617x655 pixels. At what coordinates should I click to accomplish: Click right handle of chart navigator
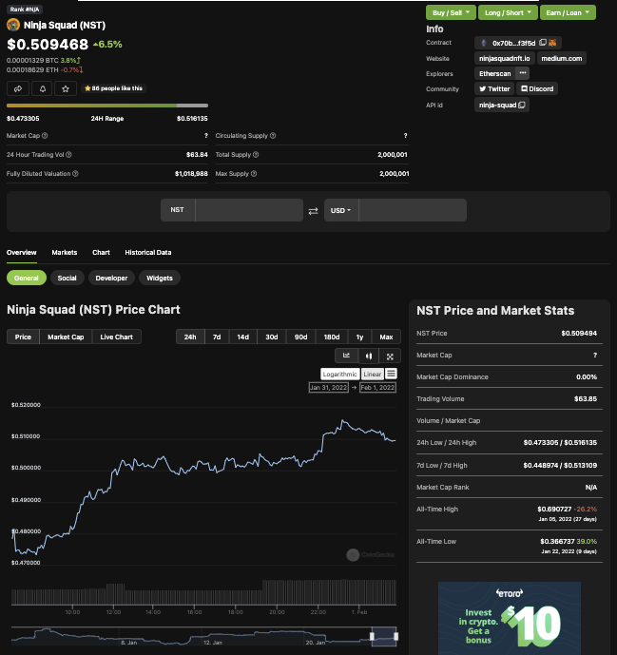[396, 636]
